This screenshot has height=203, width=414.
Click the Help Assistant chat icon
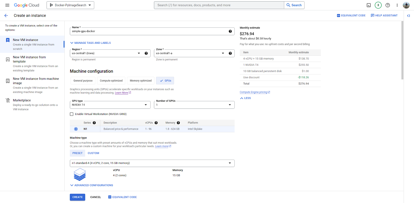coord(373,16)
